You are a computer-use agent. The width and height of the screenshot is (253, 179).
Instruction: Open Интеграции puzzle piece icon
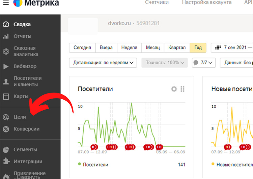coord(6,161)
